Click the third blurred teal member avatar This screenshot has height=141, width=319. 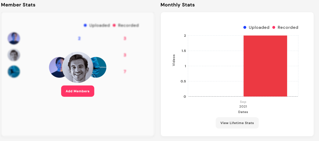point(14,71)
